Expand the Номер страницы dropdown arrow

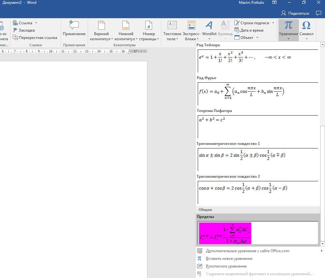(x=158, y=39)
